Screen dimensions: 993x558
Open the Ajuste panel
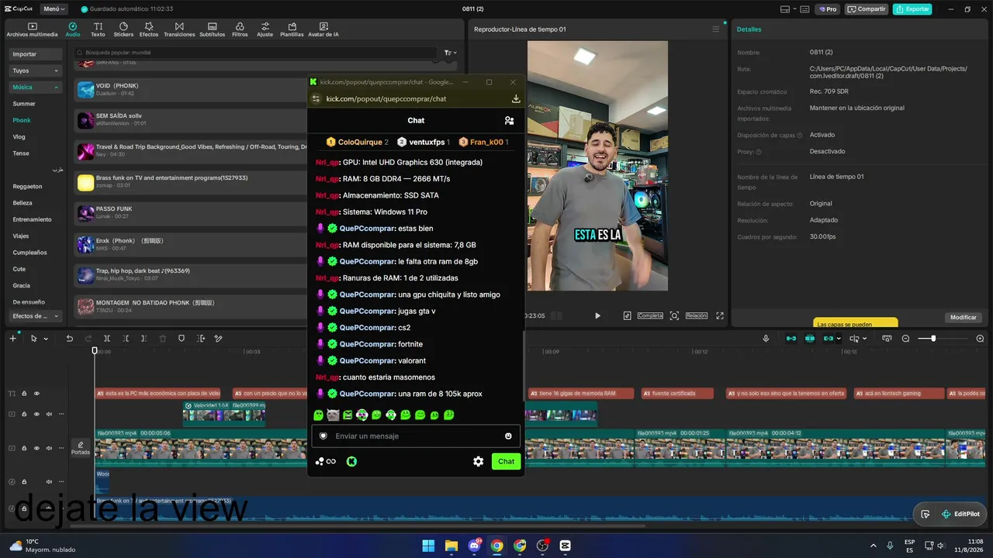click(x=265, y=29)
